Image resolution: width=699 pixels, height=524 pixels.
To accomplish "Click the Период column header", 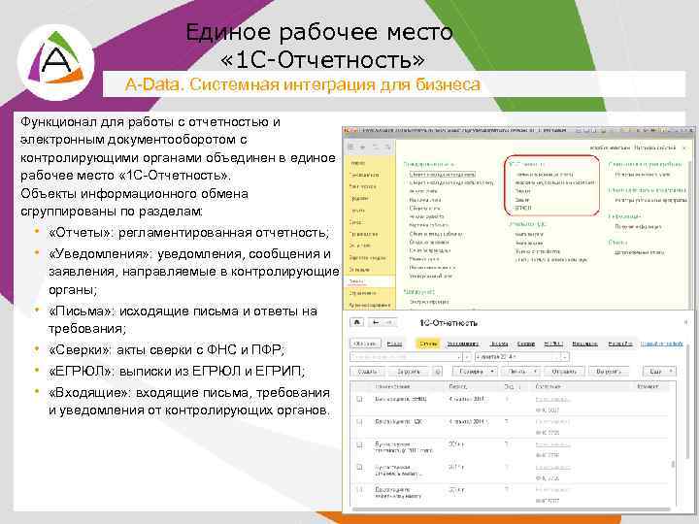I will tap(458, 386).
